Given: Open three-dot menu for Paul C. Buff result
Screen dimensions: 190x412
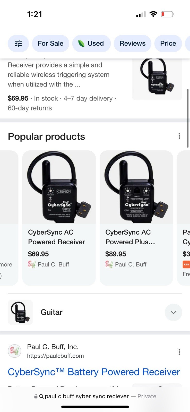Looking at the screenshot, I should 179,352.
